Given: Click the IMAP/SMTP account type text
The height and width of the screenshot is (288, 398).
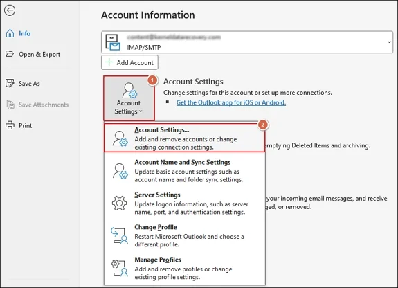Looking at the screenshot, I should point(144,48).
